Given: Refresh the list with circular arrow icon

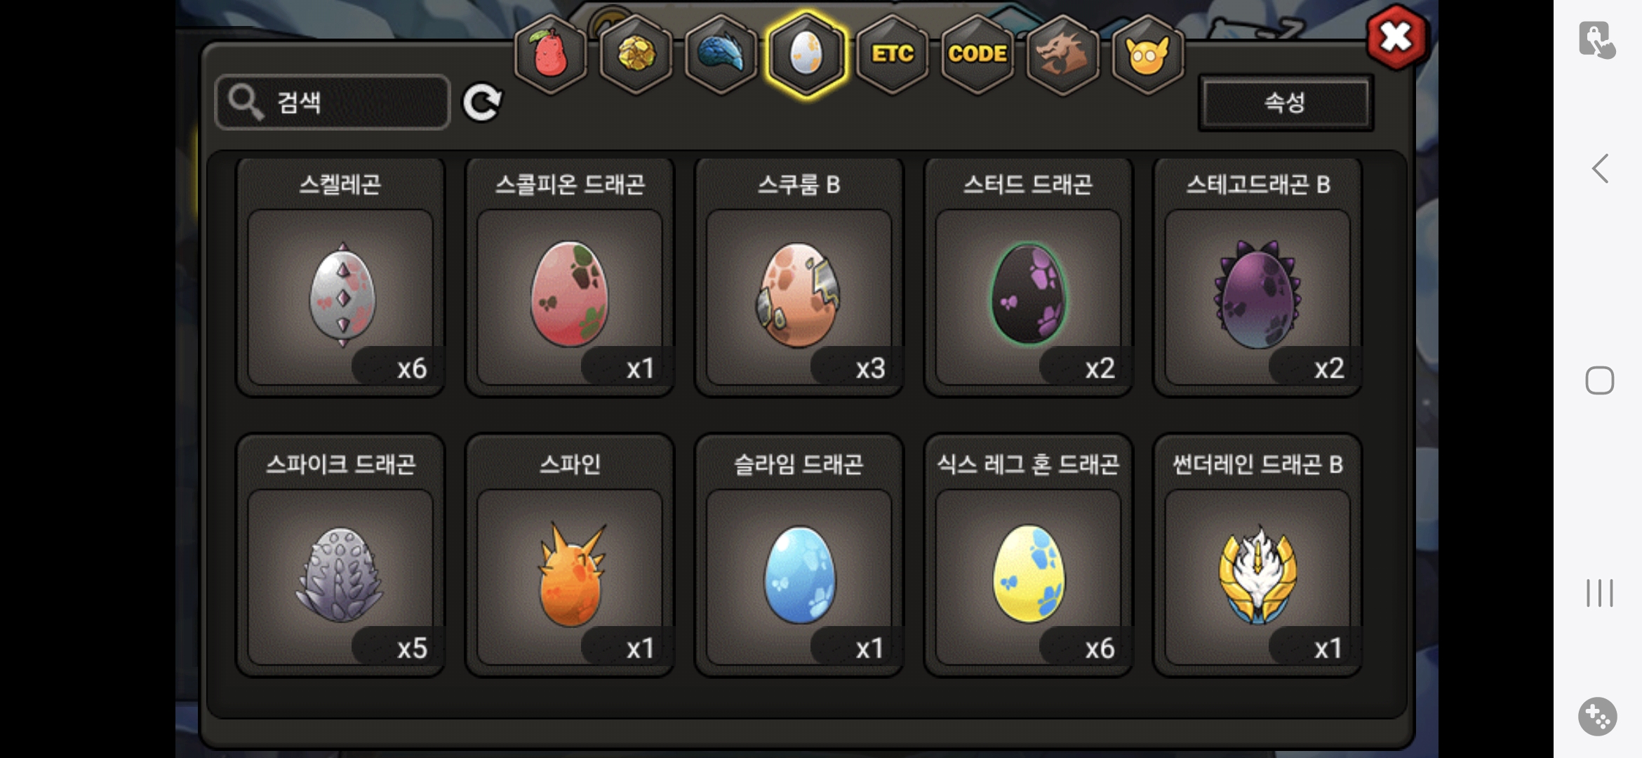Looking at the screenshot, I should [x=482, y=102].
